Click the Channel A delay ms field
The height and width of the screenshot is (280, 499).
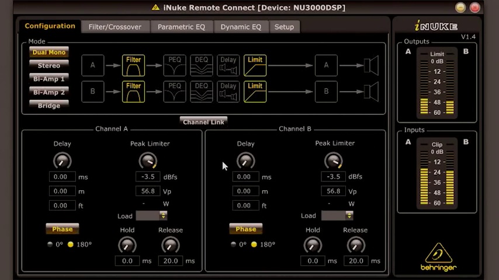[x=63, y=177]
